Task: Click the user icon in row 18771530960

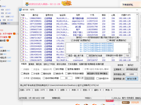Action: pyautogui.click(x=24, y=24)
